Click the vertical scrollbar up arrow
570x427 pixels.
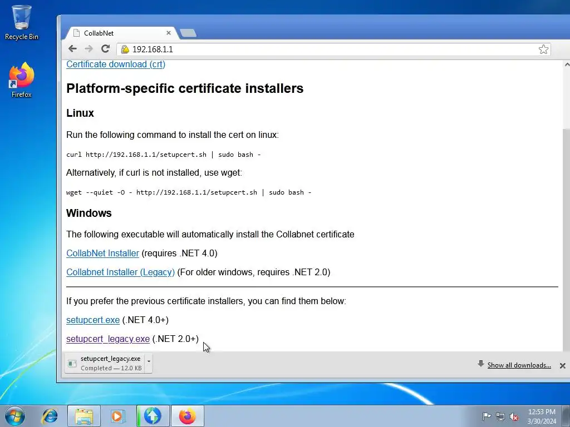click(566, 64)
